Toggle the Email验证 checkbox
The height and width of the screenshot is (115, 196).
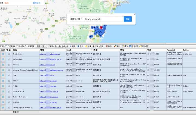[17, 46]
